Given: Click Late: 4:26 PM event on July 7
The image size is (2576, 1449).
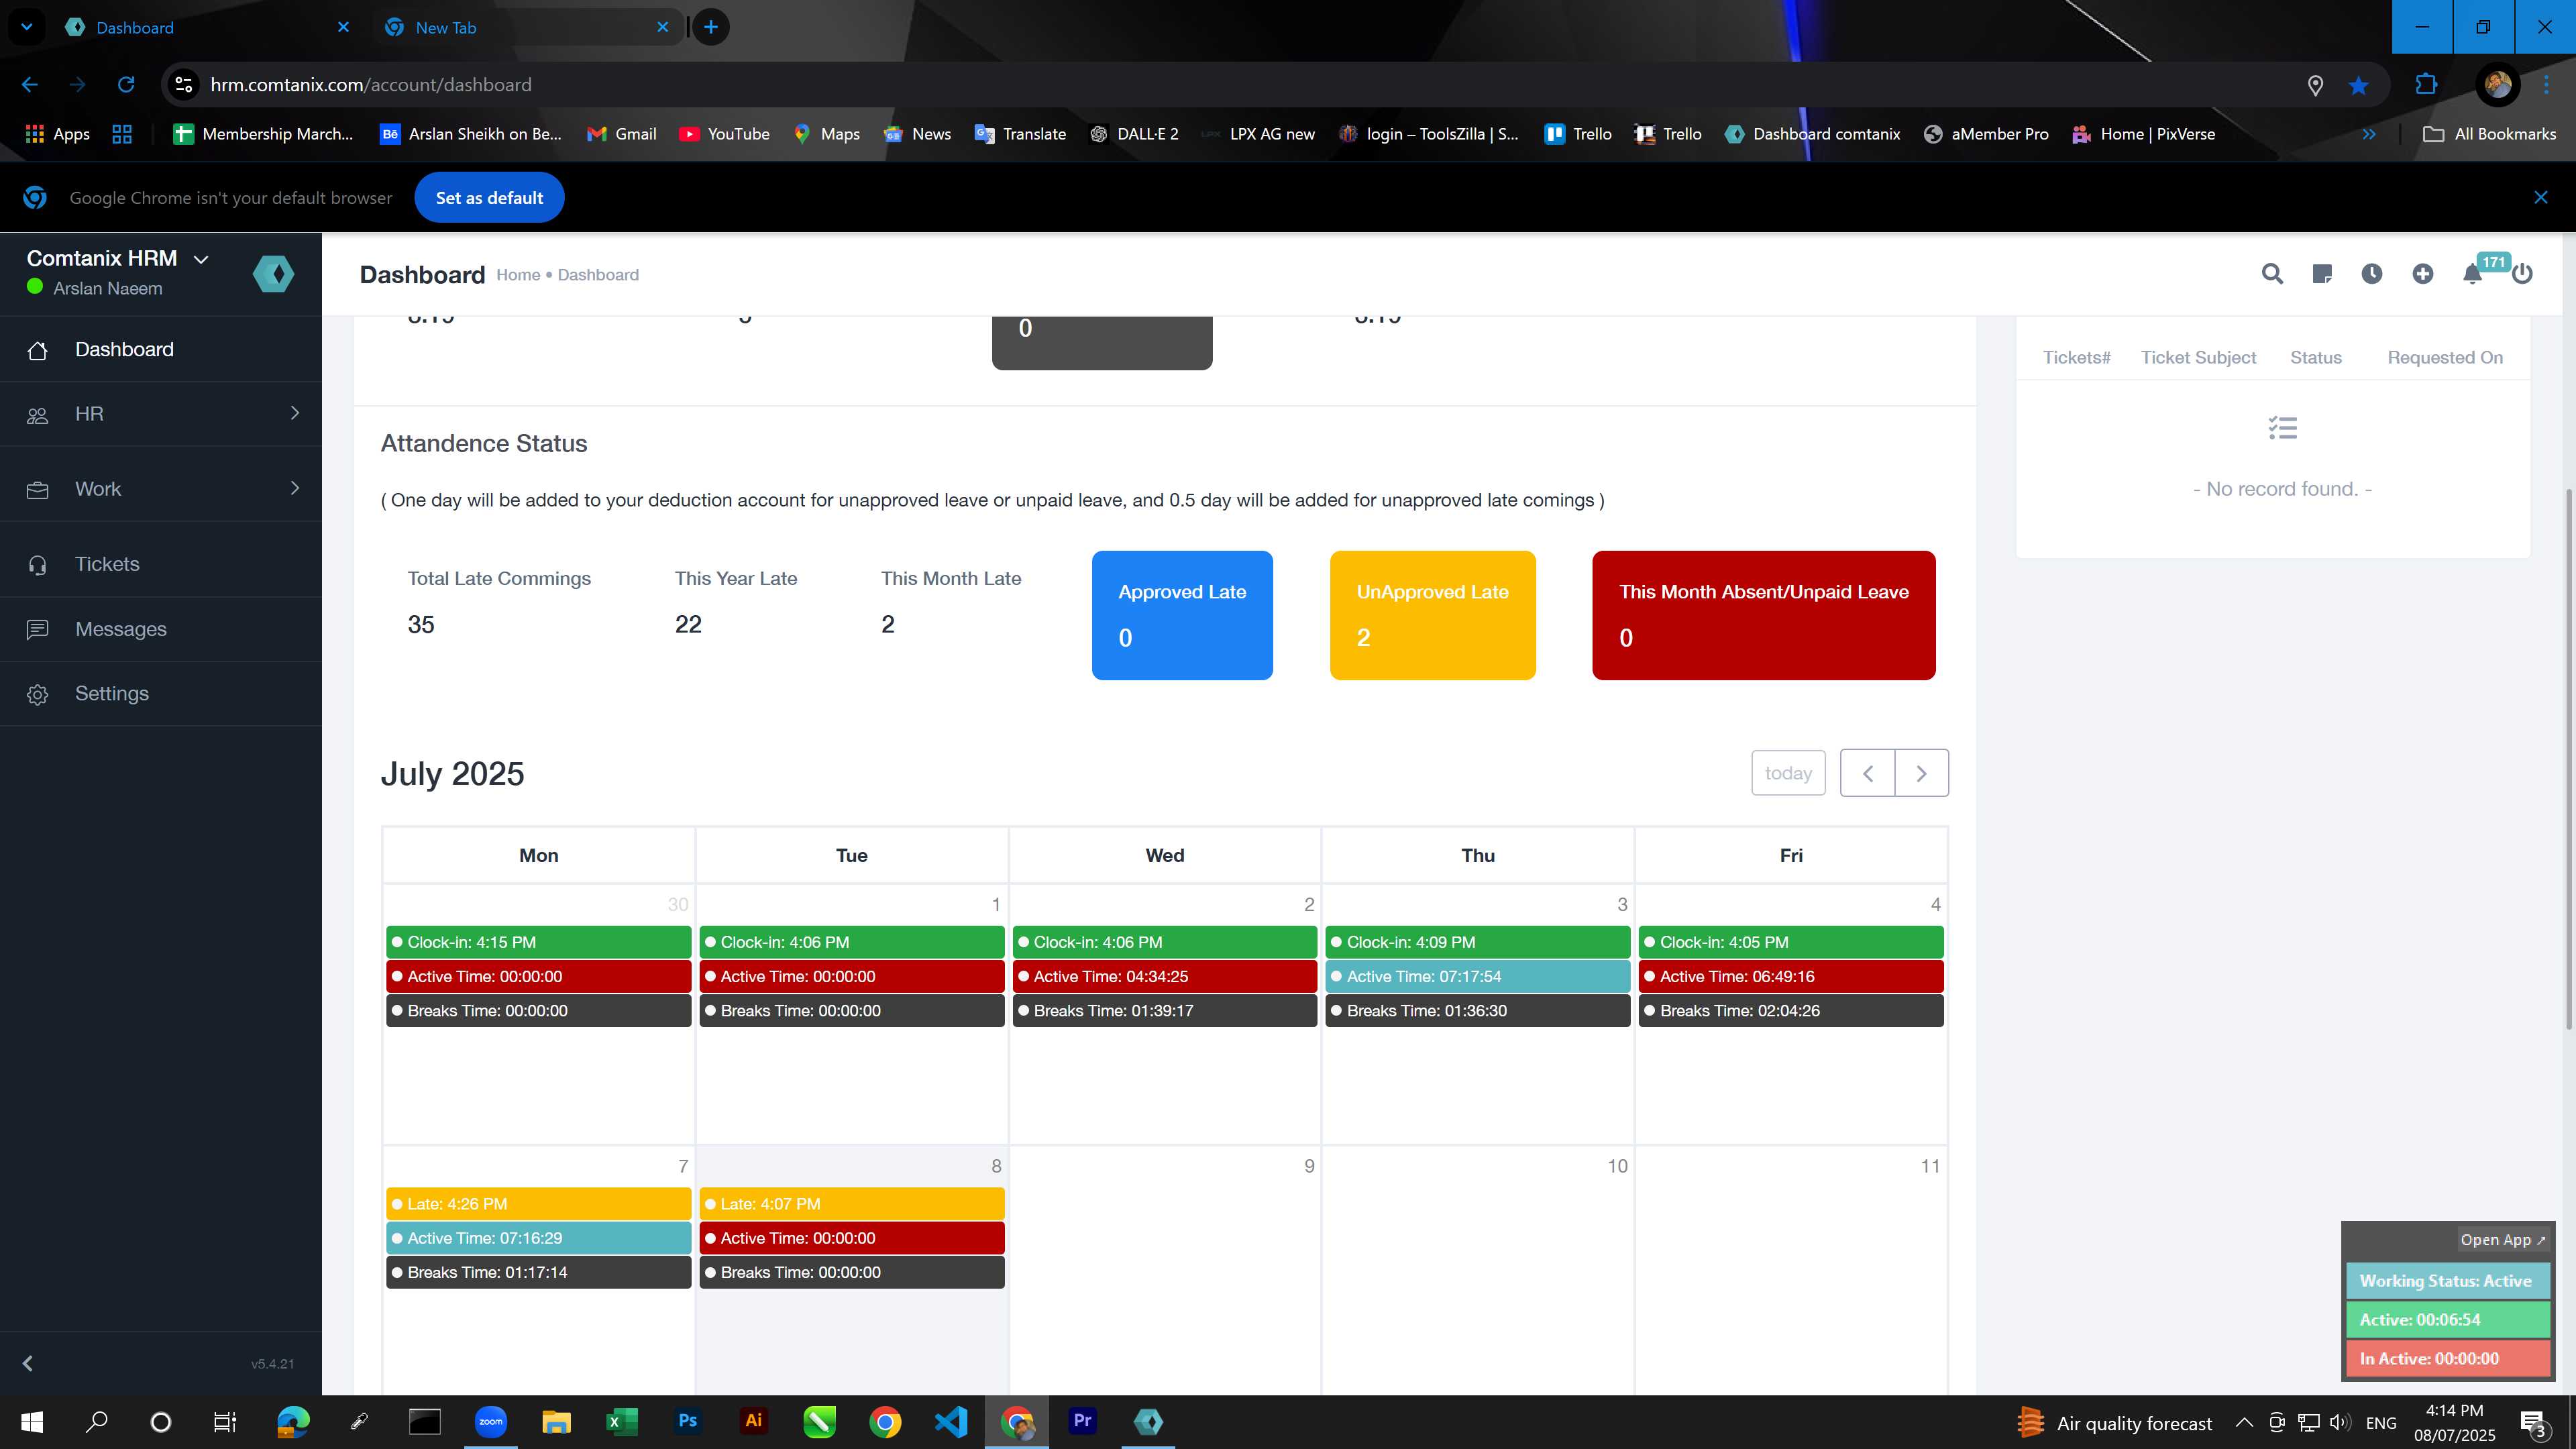Looking at the screenshot, I should 538,1204.
